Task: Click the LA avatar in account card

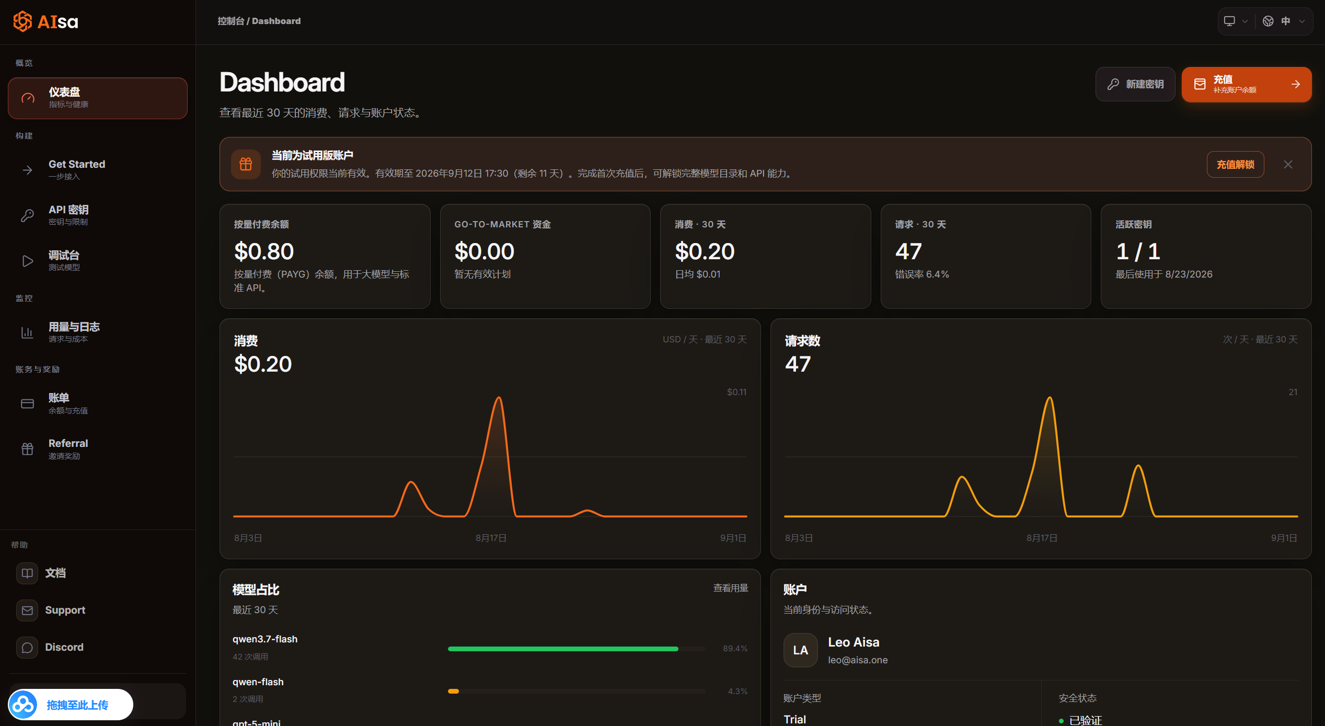Action: 801,650
